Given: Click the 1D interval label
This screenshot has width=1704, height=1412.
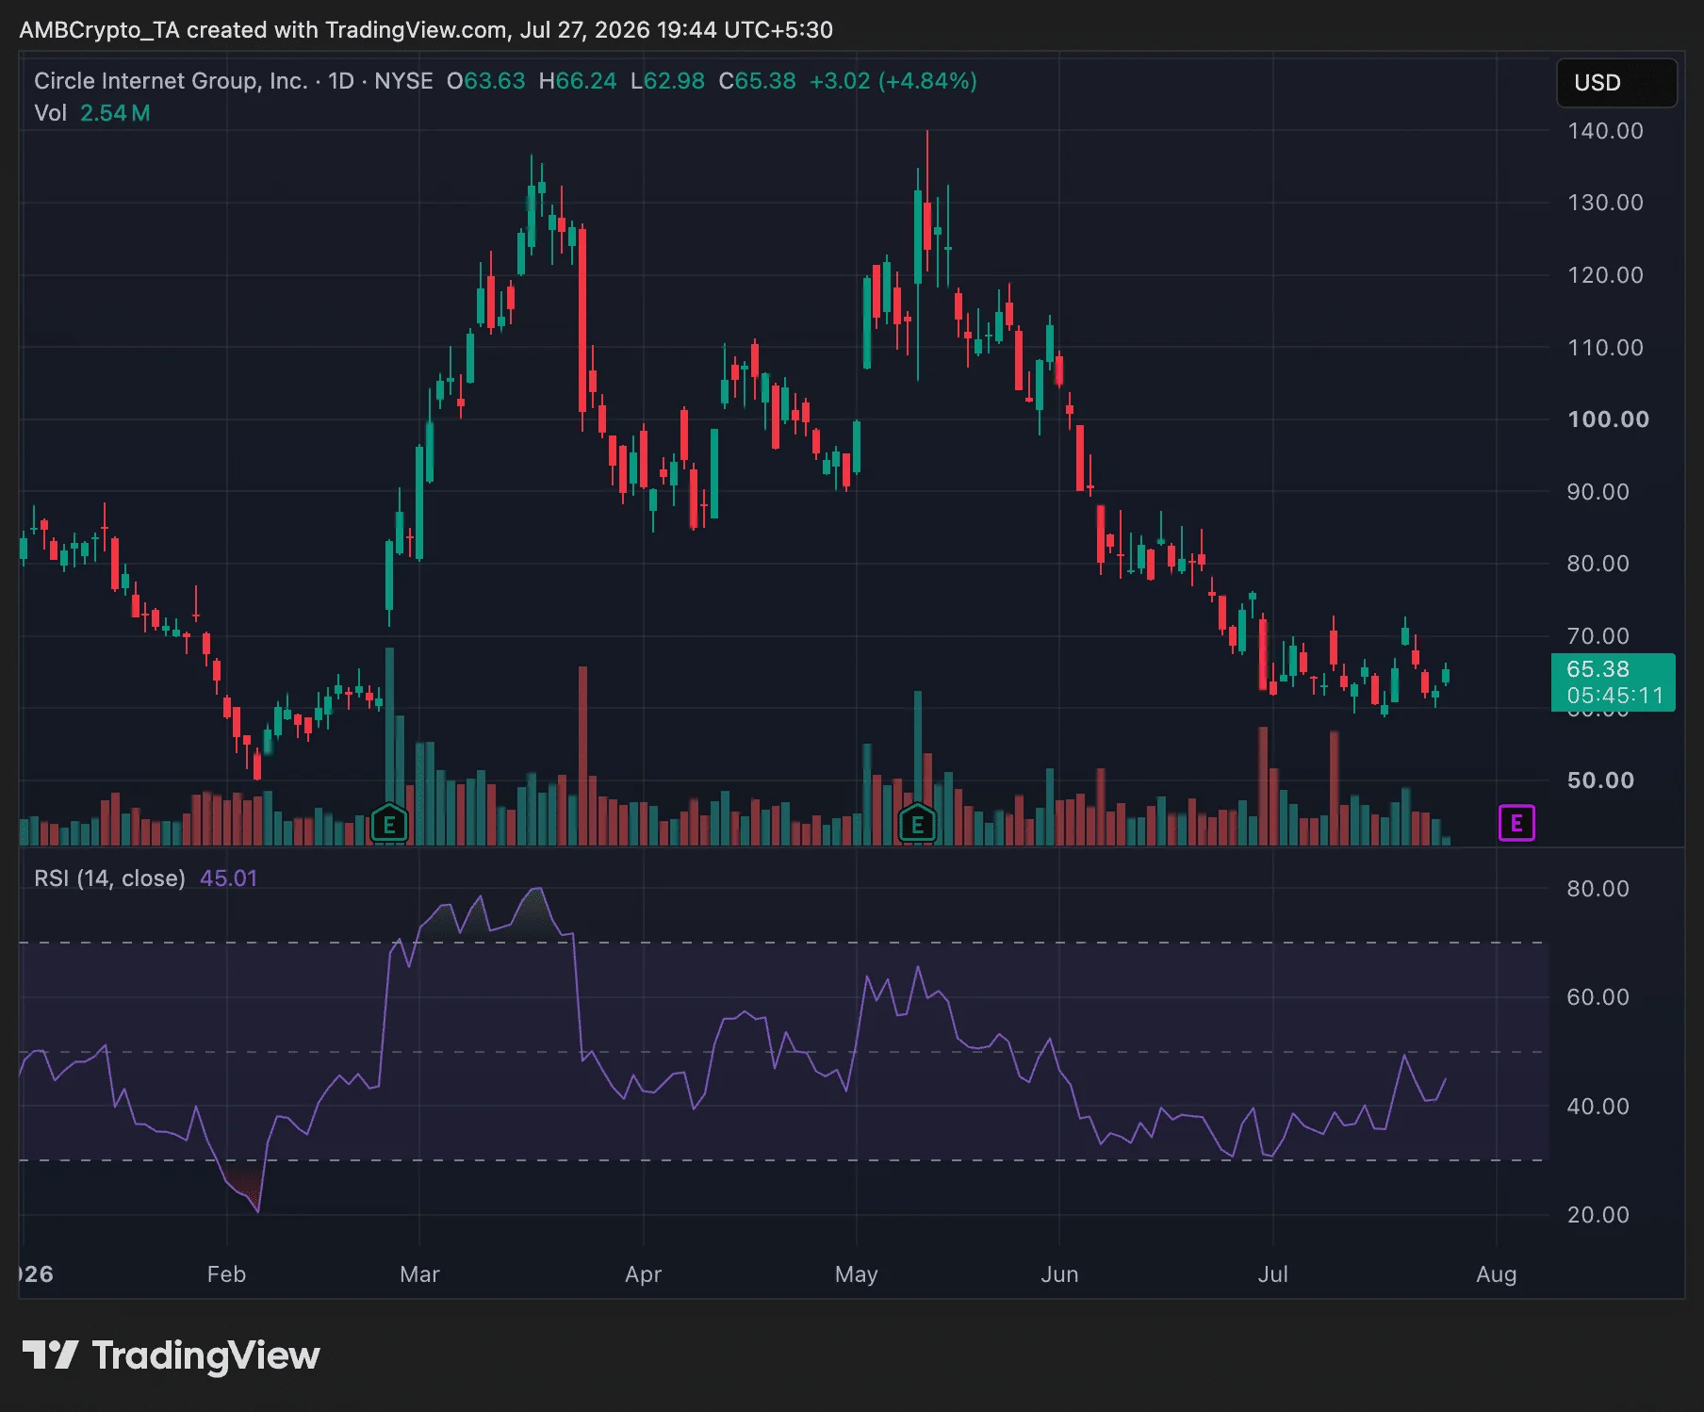Looking at the screenshot, I should pos(341,81).
